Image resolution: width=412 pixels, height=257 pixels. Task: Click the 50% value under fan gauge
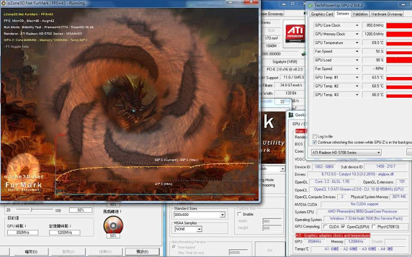pos(113,236)
